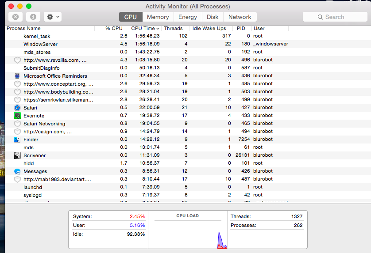Select the WindowServer process
The height and width of the screenshot is (253, 371).
pyautogui.click(x=40, y=44)
